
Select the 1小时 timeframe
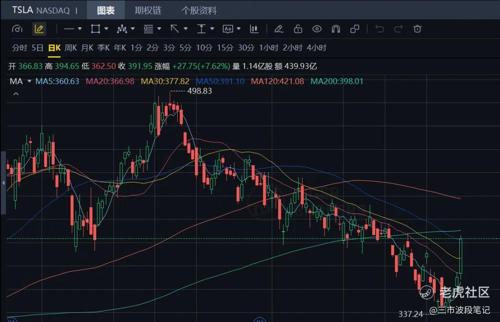tap(269, 48)
